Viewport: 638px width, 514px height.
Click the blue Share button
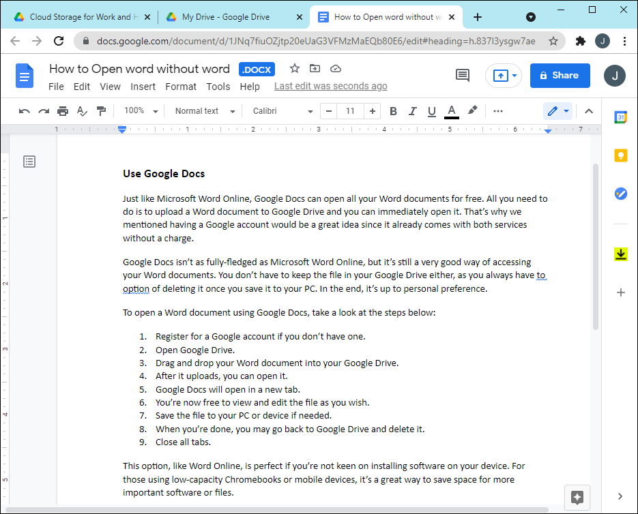pos(560,76)
